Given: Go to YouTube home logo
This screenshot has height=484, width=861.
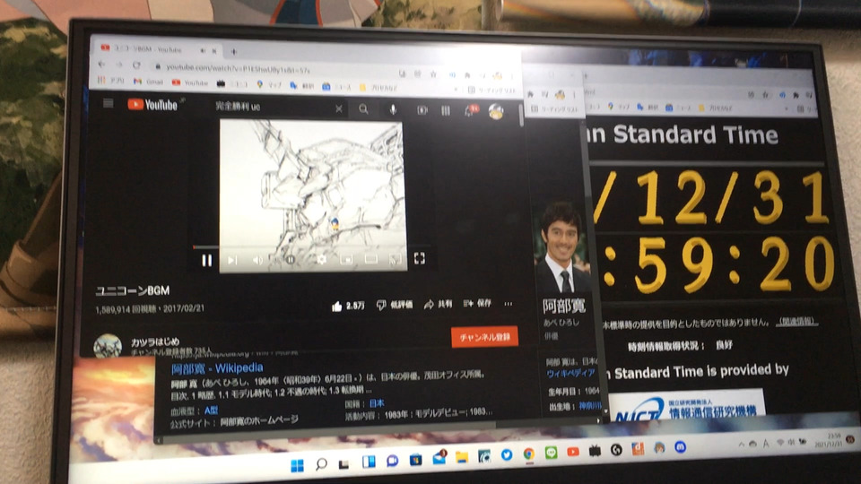Looking at the screenshot, I should tap(152, 104).
